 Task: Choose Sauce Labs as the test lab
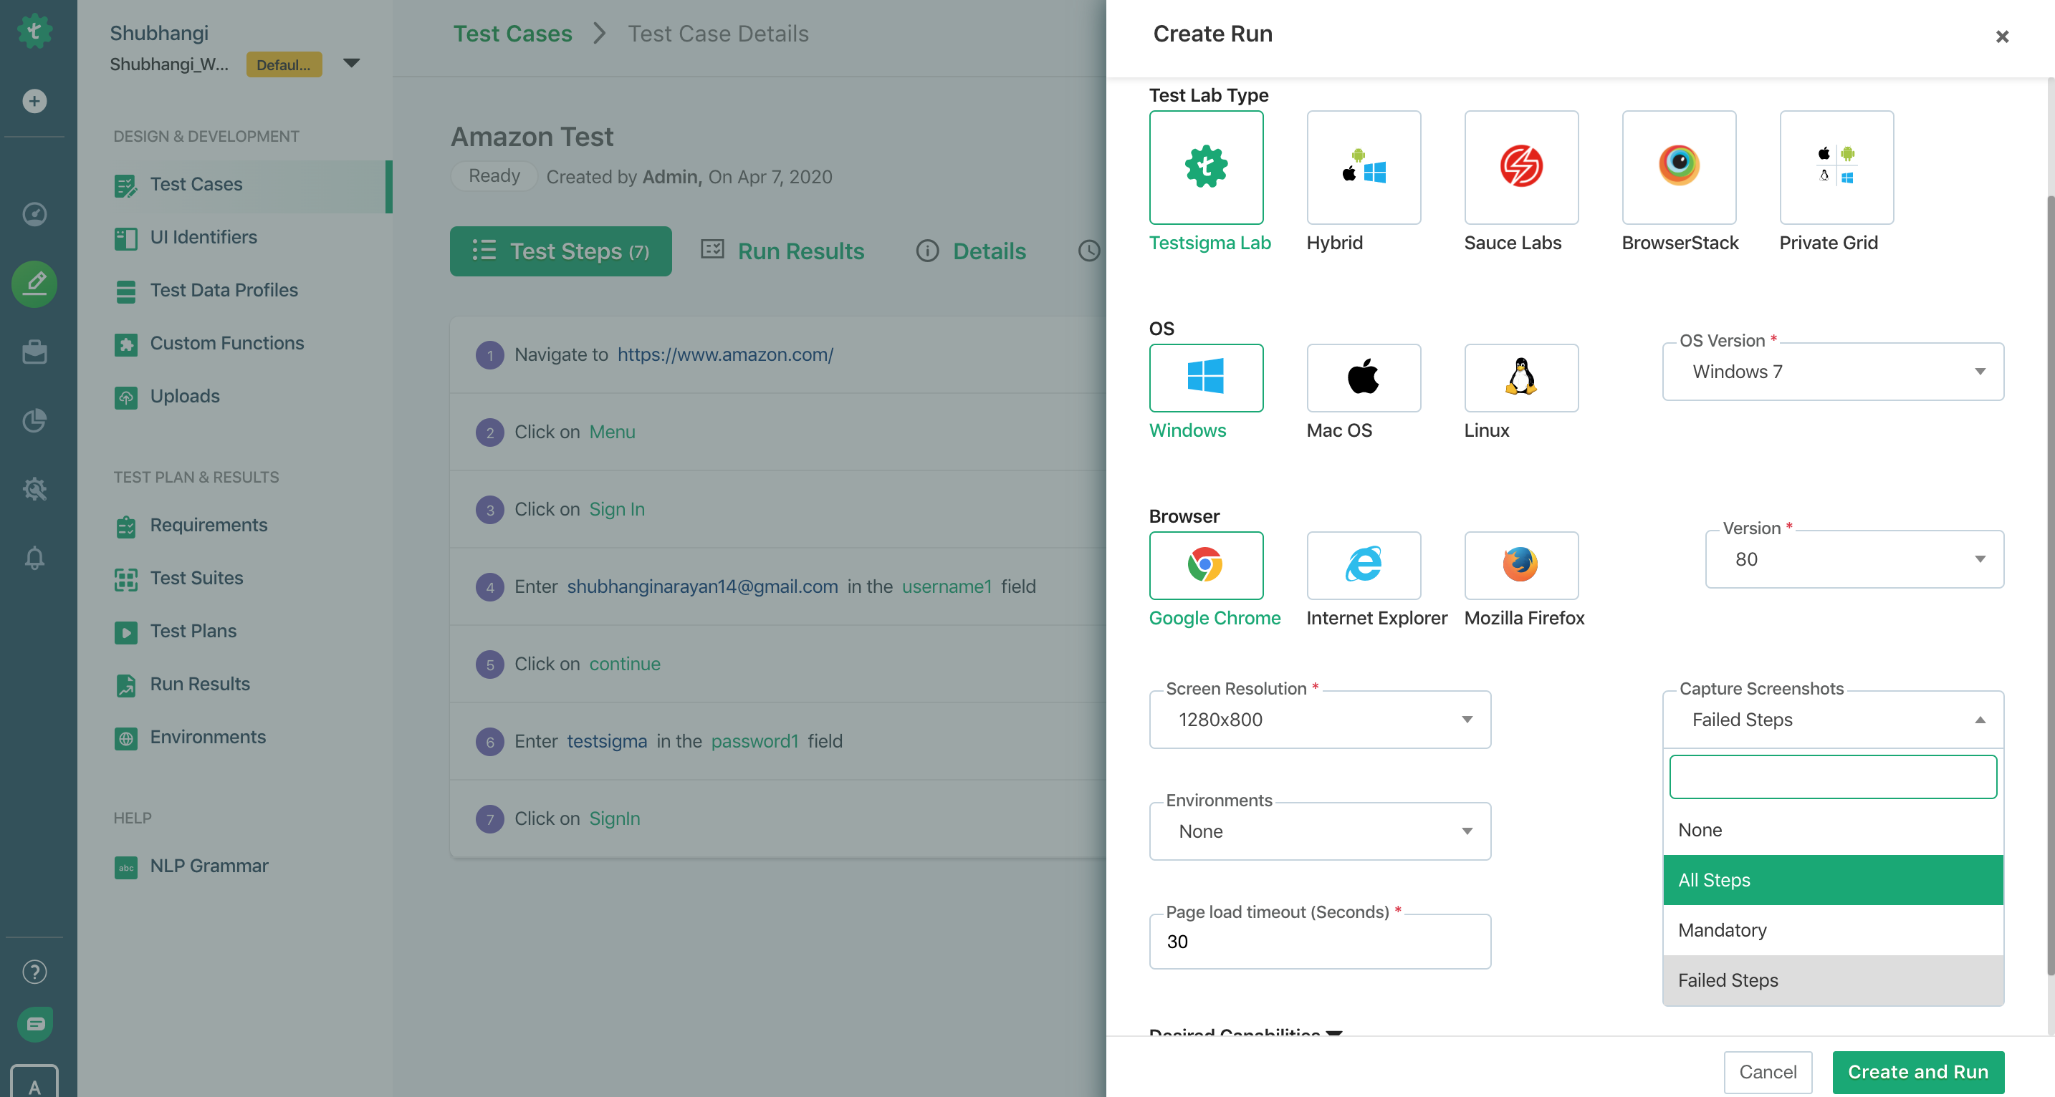coord(1520,168)
